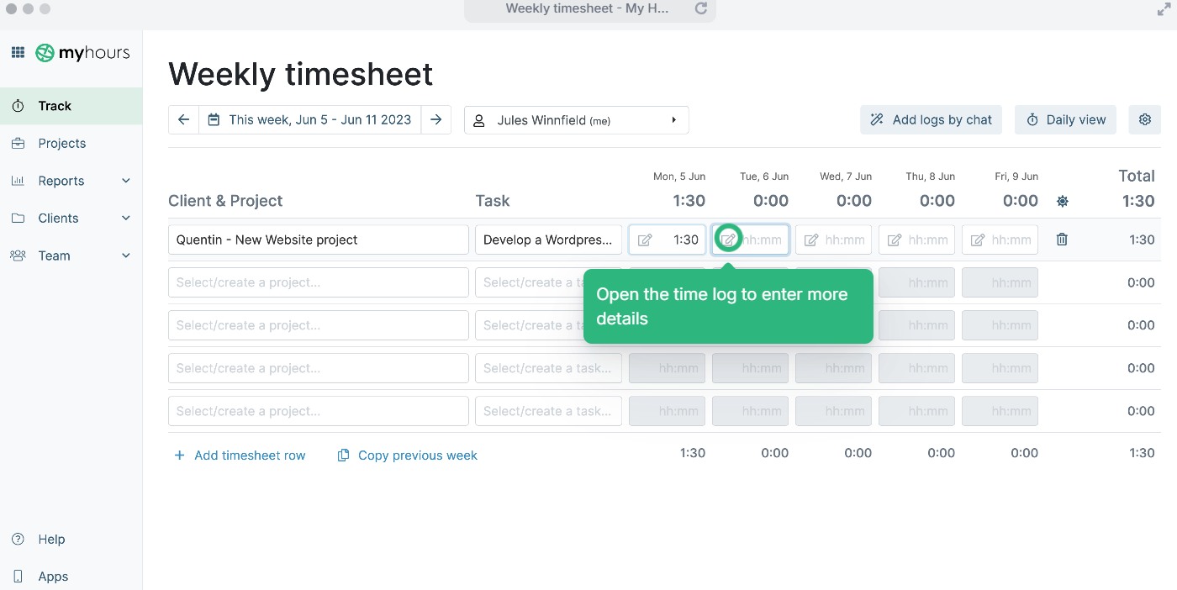Open the Clients section

point(58,218)
